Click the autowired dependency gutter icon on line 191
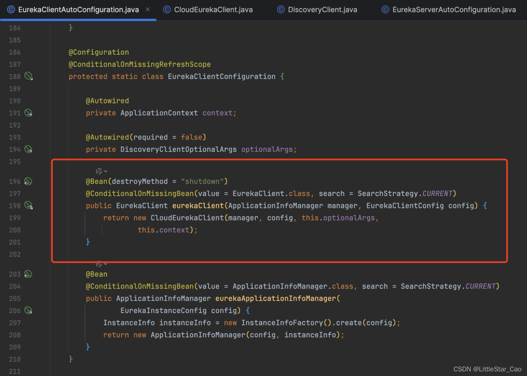Screen dimensions: 527x376 point(28,113)
